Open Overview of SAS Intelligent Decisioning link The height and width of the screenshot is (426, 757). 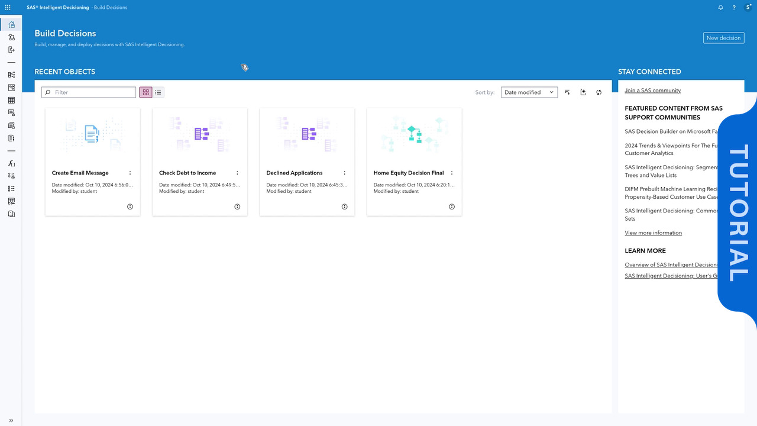[x=671, y=265]
